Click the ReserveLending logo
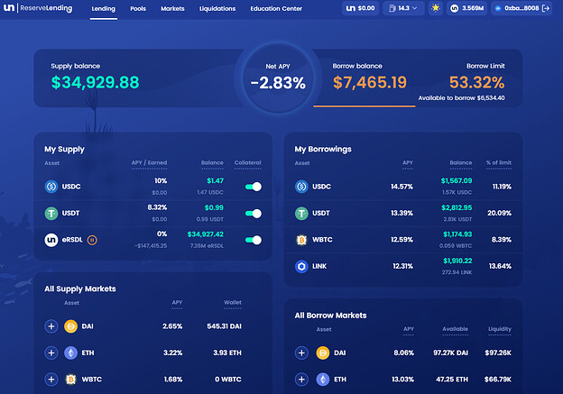 [x=38, y=8]
